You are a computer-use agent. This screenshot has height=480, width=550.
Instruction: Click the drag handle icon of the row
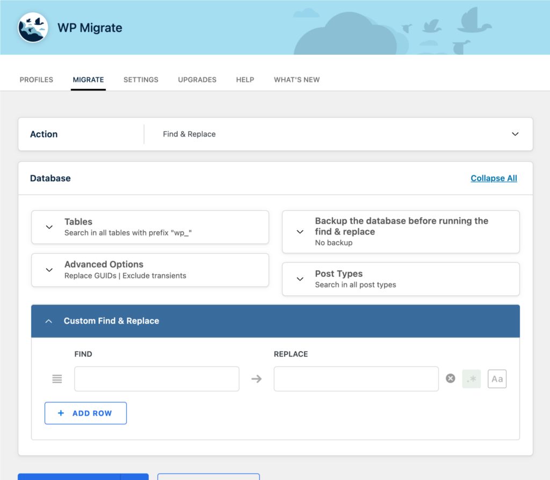click(57, 379)
